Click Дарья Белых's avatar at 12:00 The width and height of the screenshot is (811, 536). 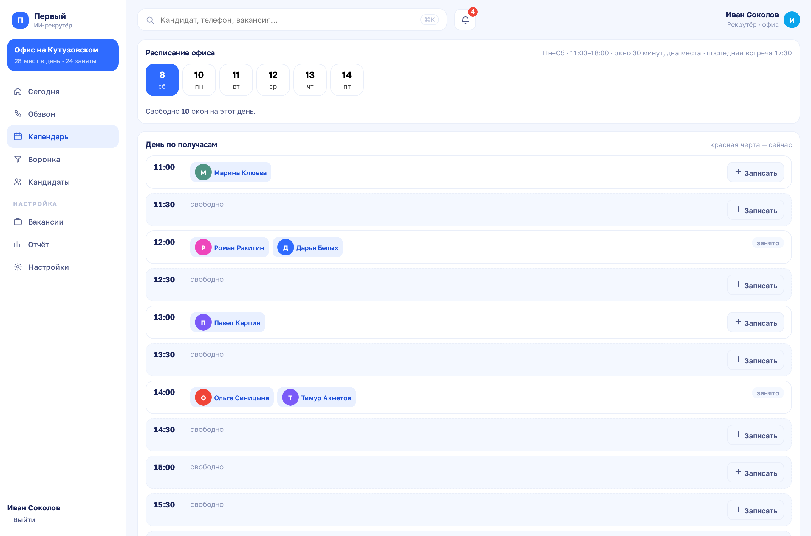(285, 247)
